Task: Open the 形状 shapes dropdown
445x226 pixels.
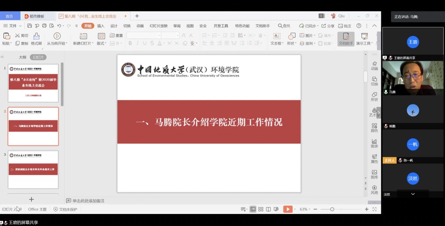Action: coord(292,43)
